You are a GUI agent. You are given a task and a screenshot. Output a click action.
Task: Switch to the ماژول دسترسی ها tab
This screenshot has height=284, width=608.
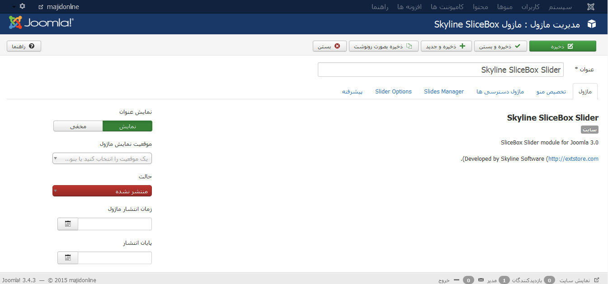(500, 92)
